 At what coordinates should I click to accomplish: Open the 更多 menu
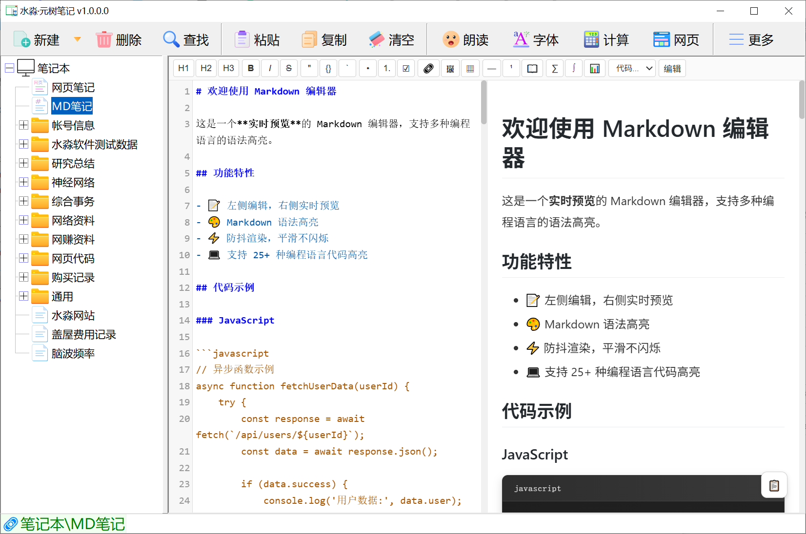751,39
